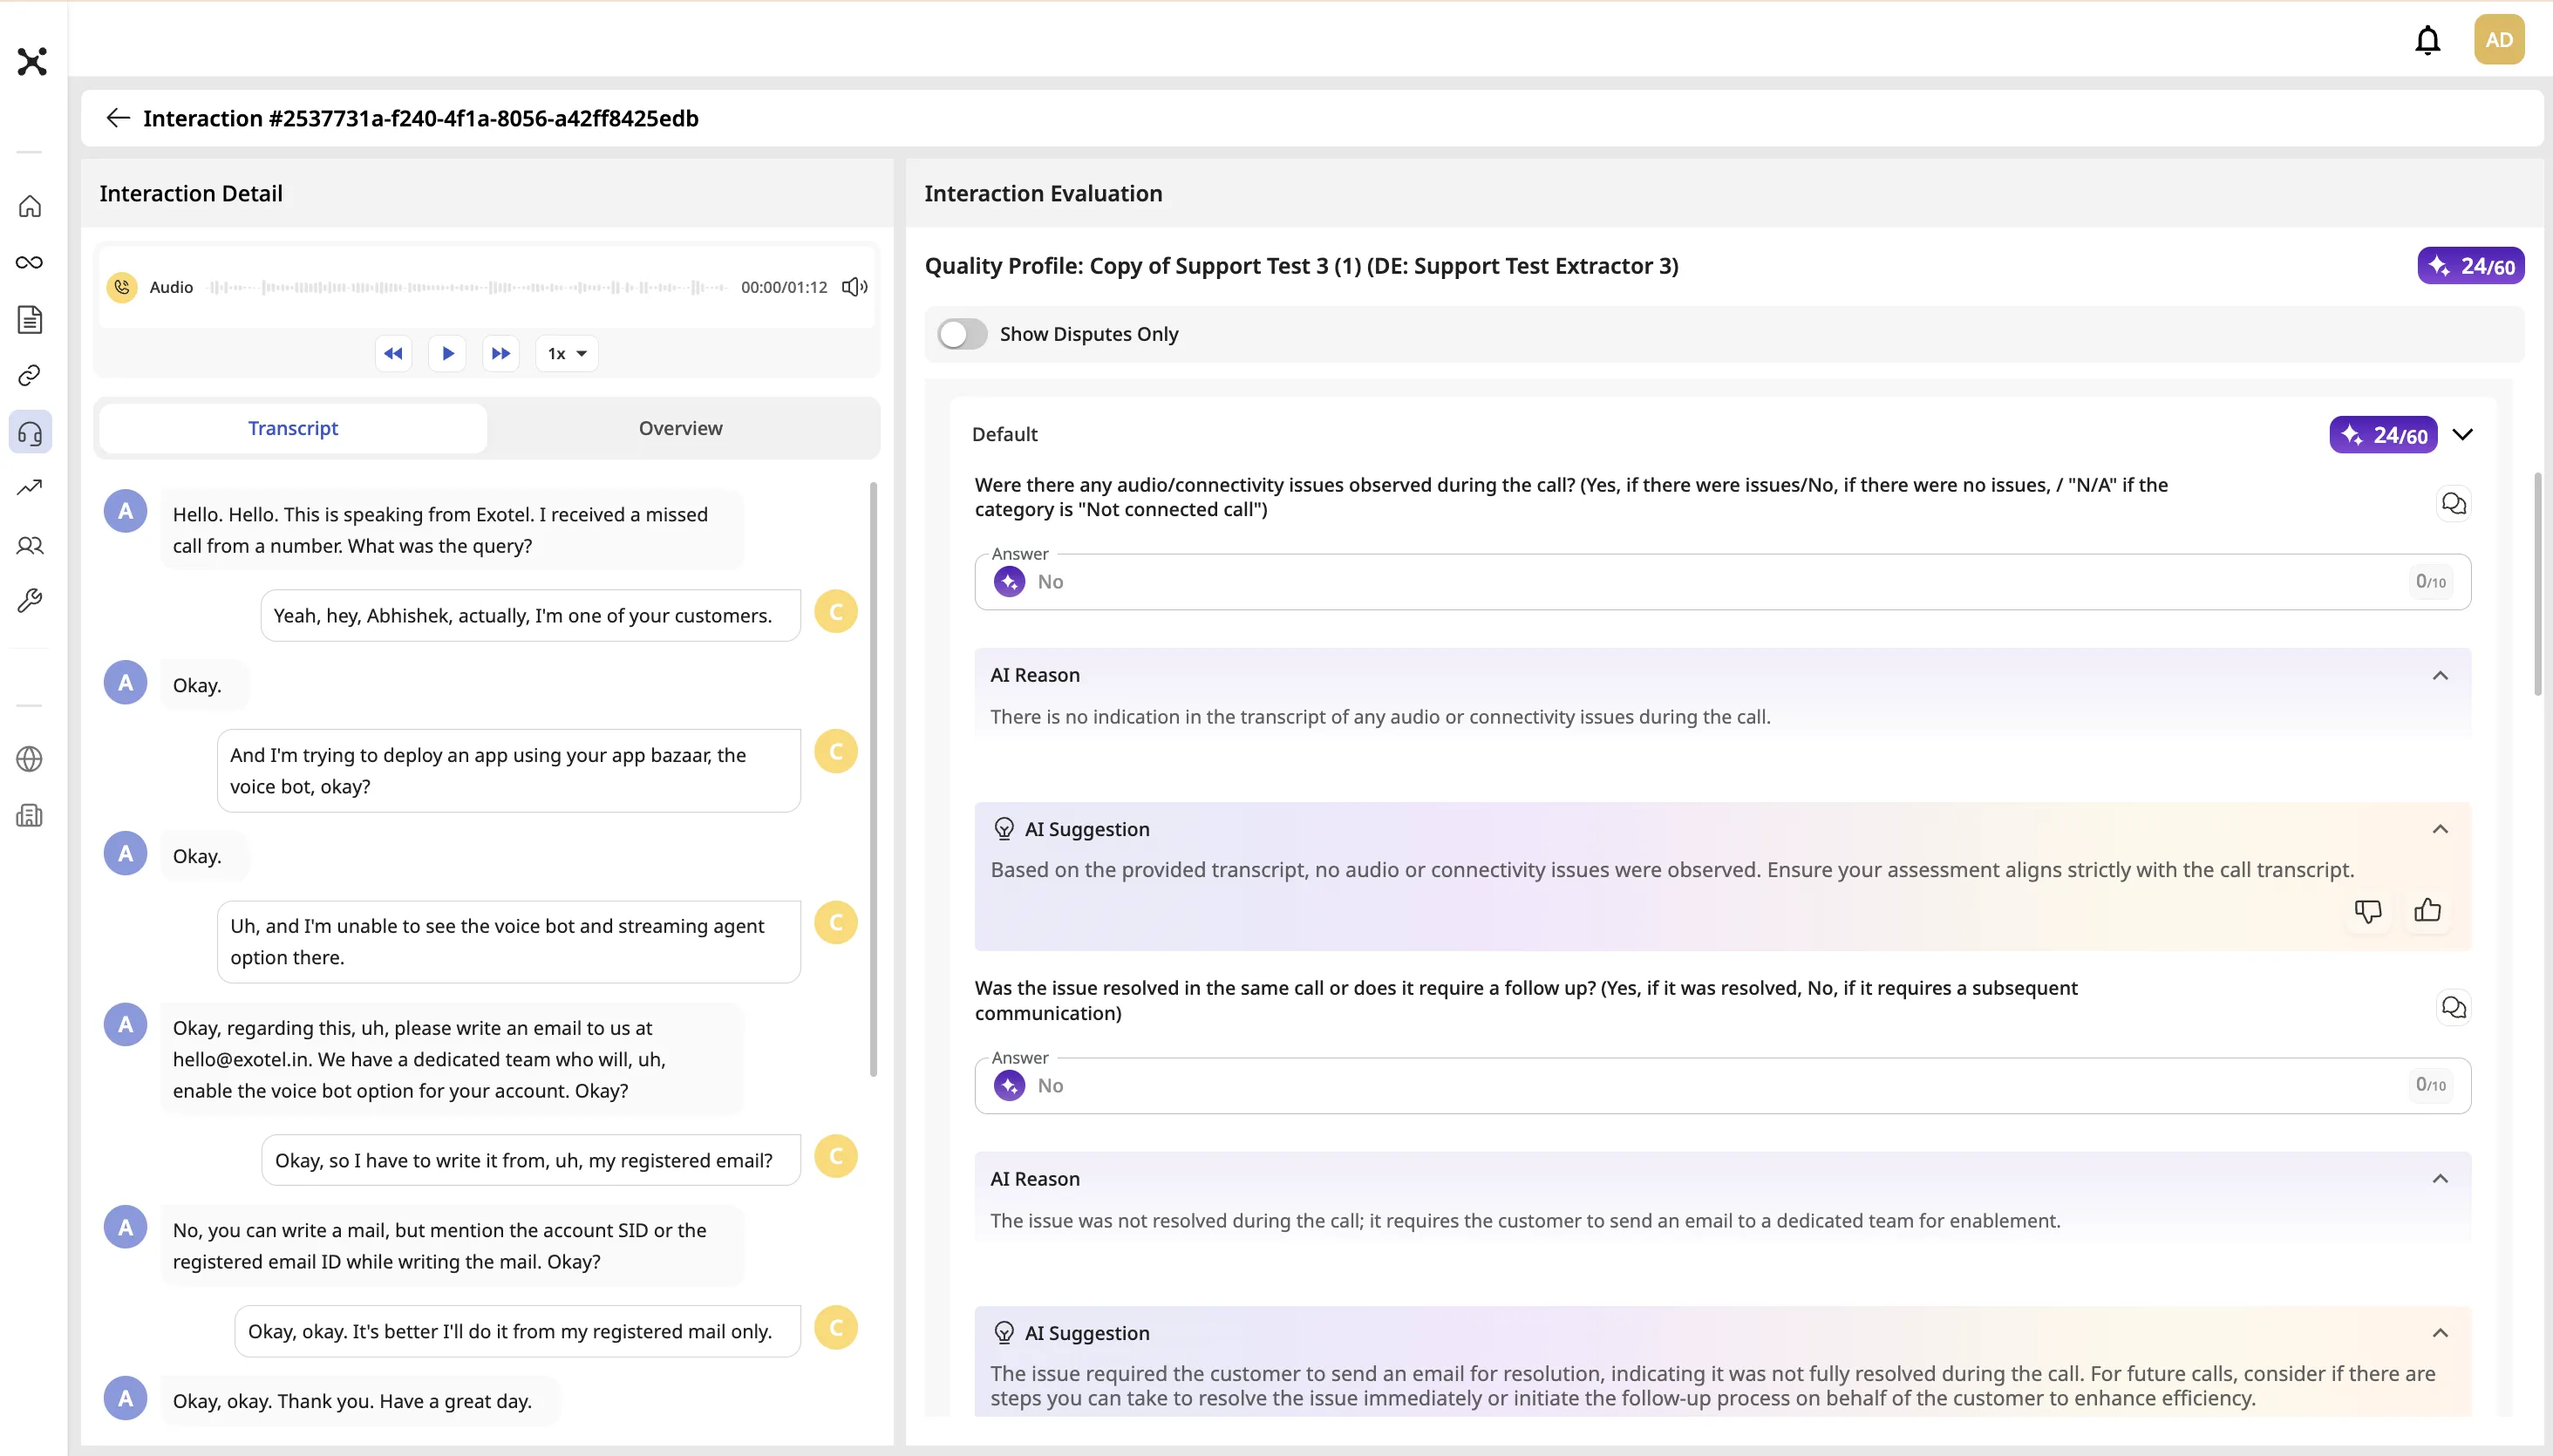Seek within the audio waveform
Screen dimensions: 2553x1456
pyautogui.click(x=467, y=287)
